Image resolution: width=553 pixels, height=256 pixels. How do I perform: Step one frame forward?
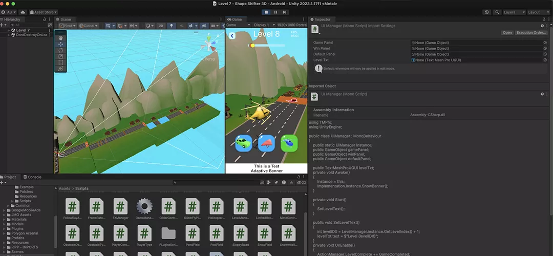click(285, 12)
